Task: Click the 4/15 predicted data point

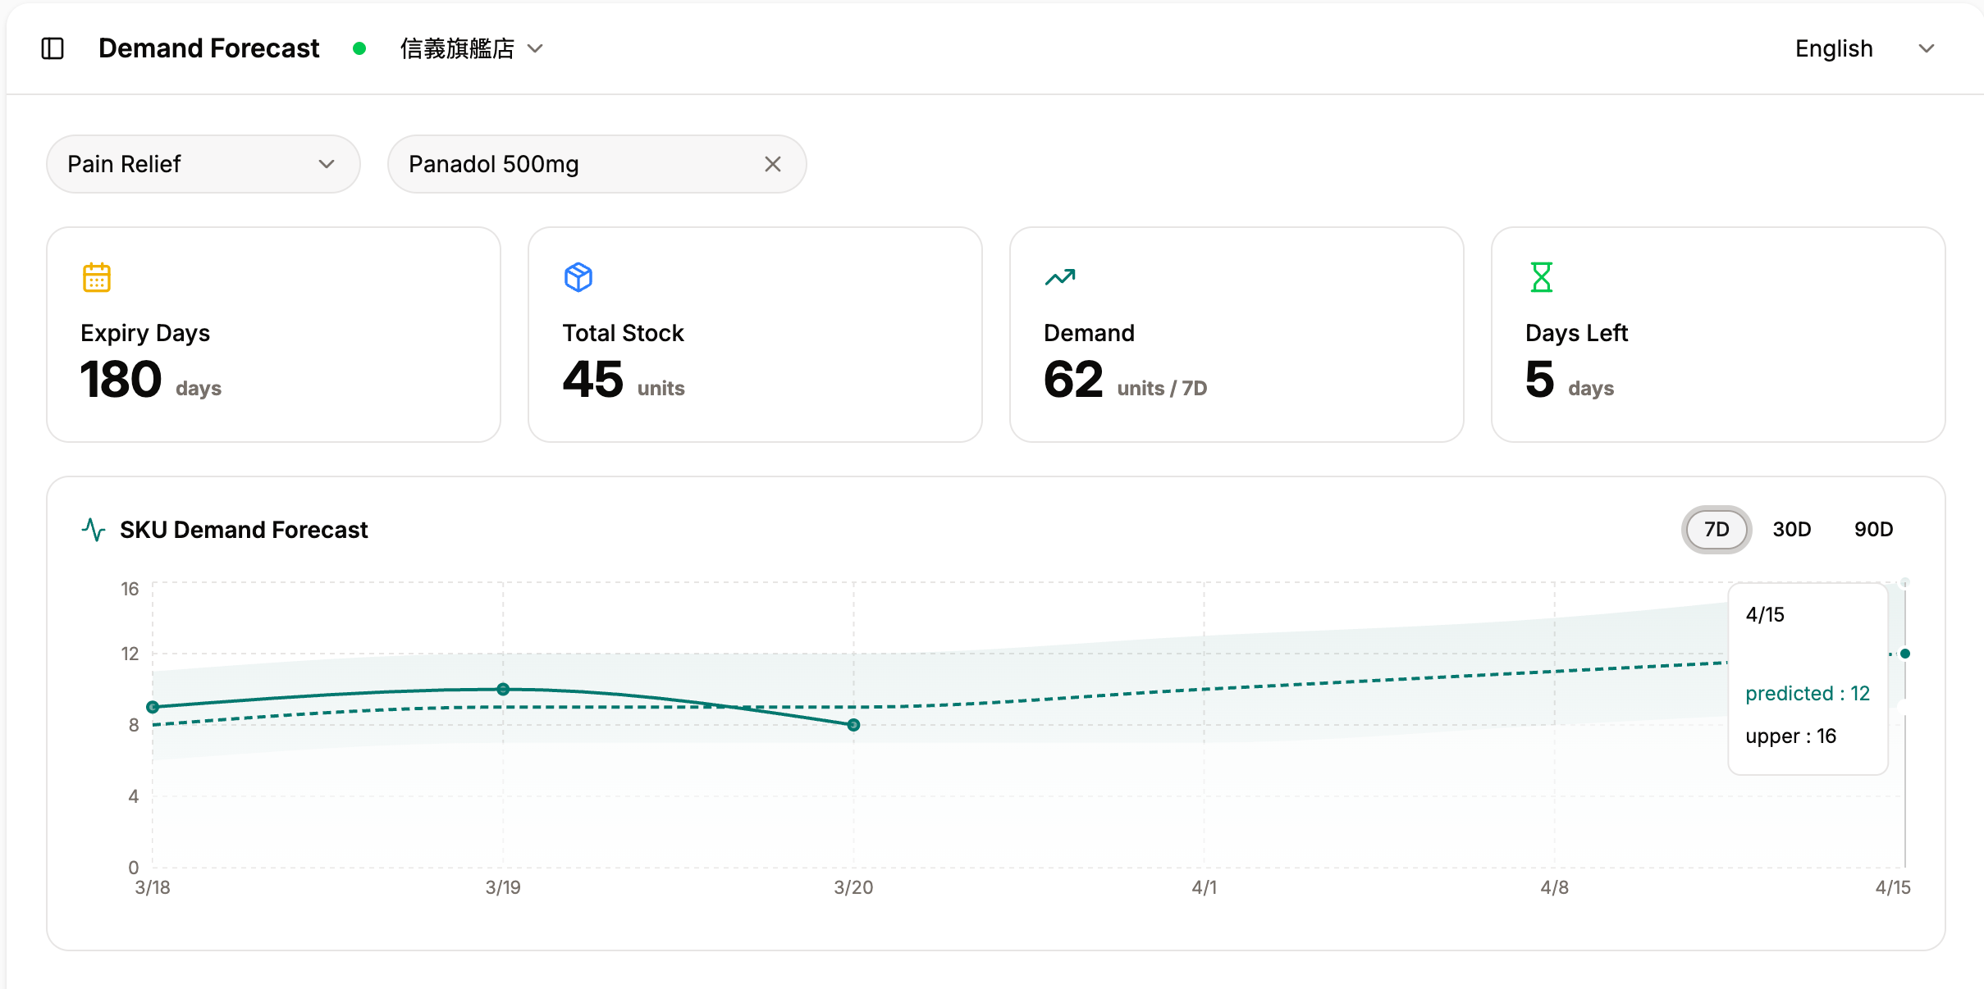Action: click(x=1905, y=654)
